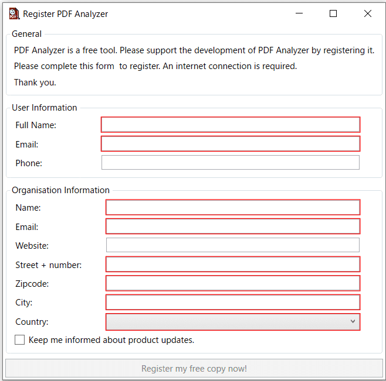Click the organisation Name field
This screenshot has width=386, height=381.
coord(232,207)
